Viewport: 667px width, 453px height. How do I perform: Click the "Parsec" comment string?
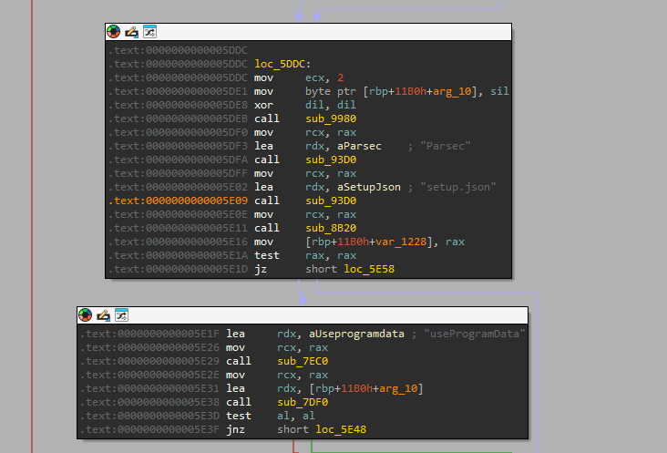tap(446, 147)
